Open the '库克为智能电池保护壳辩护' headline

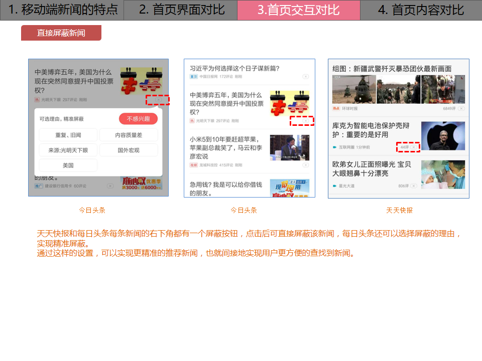(x=371, y=130)
